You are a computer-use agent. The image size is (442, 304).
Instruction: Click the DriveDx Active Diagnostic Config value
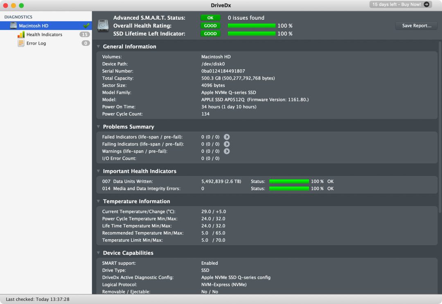pyautogui.click(x=236, y=277)
